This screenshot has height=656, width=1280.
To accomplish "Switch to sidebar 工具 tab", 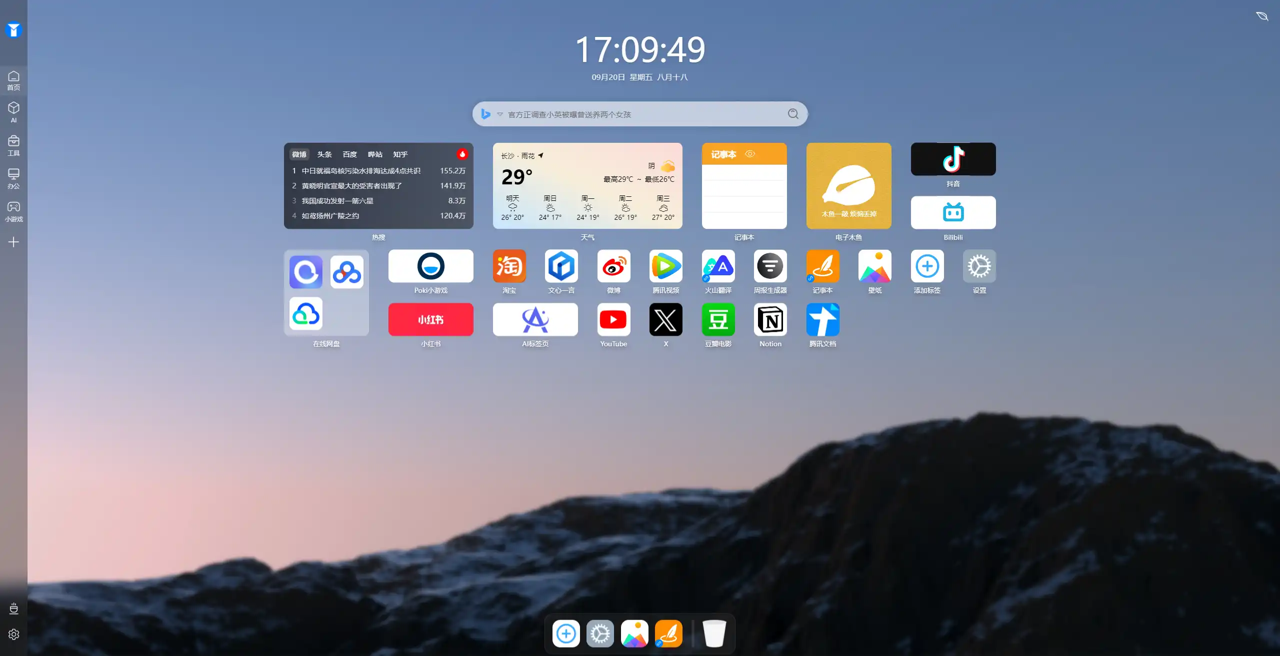I will [x=13, y=145].
